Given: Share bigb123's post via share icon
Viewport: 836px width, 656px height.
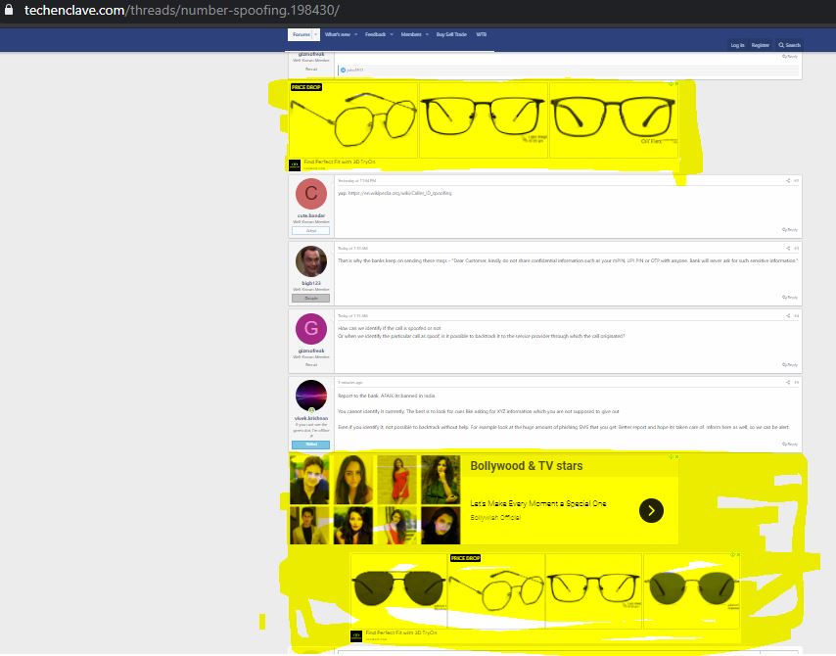Looking at the screenshot, I should click(788, 249).
